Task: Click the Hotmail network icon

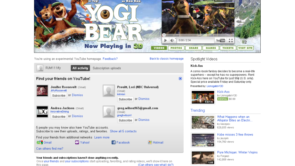Action: (x=150, y=142)
